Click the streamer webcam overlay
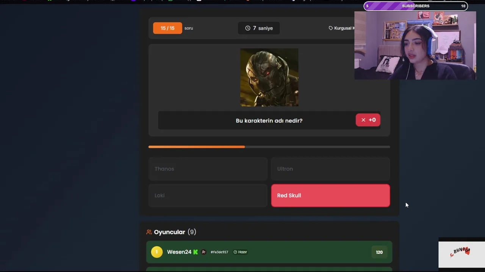The height and width of the screenshot is (272, 485). tap(415, 45)
